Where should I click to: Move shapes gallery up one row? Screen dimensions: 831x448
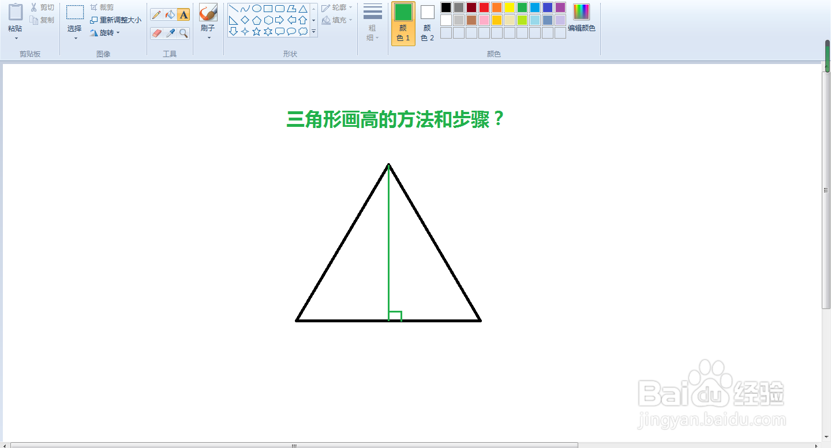point(314,9)
